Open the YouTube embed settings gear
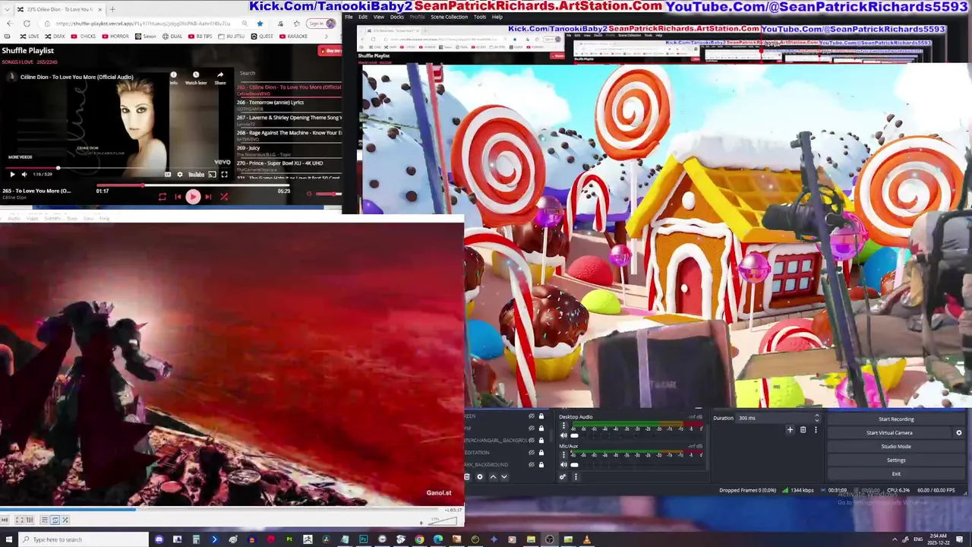972x547 pixels. (x=180, y=175)
